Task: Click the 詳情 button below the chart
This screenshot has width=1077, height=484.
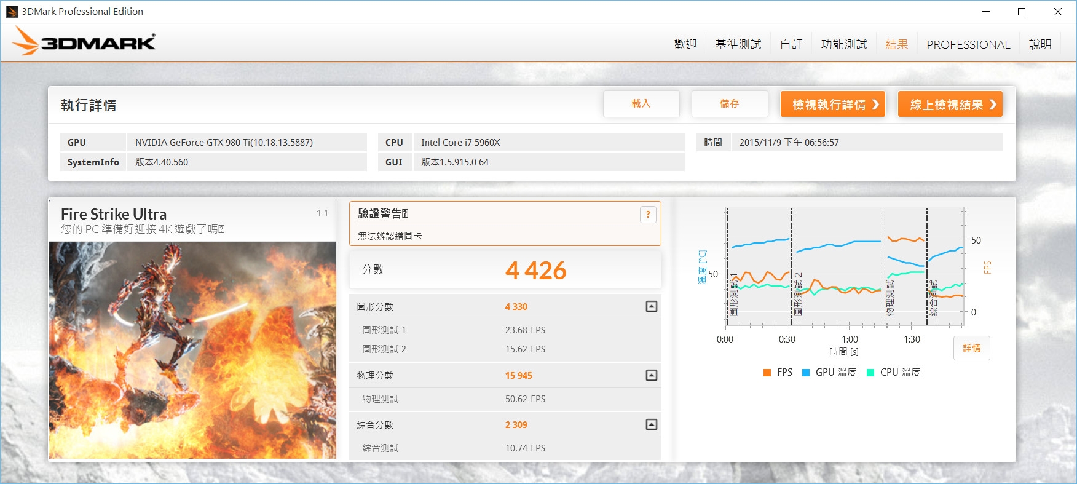Action: click(x=972, y=348)
